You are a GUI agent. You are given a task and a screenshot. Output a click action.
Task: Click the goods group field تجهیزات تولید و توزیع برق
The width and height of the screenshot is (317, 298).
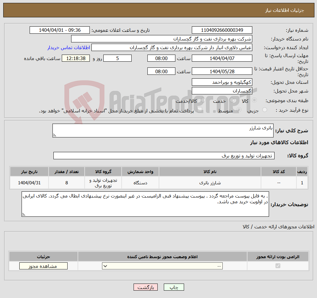164,155
